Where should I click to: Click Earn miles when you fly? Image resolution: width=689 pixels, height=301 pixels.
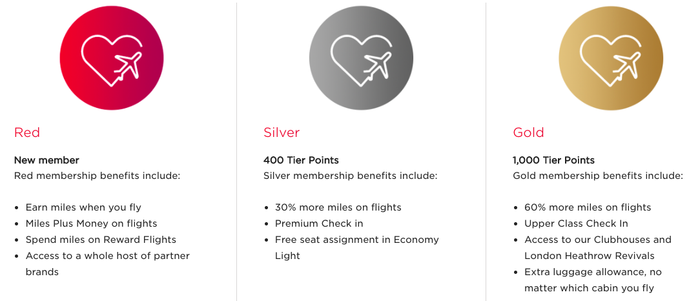[83, 207]
